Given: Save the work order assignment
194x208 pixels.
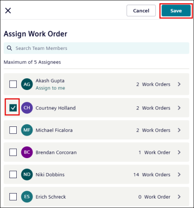Looking at the screenshot, I should click(x=176, y=11).
